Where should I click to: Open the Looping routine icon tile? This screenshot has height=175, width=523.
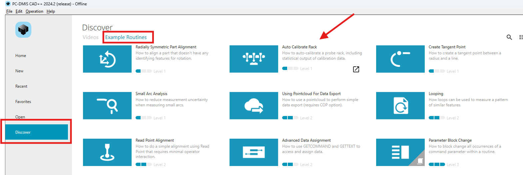pos(400,106)
